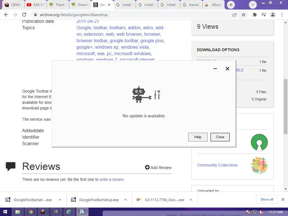Switch to the transal Google tab
Image resolution: width=288 pixels, height=216 pixels.
[191, 5]
